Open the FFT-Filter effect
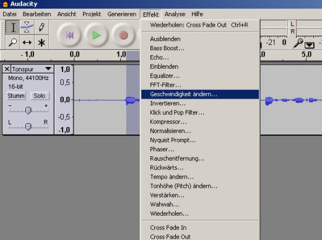The image size is (322, 240). coord(200,85)
